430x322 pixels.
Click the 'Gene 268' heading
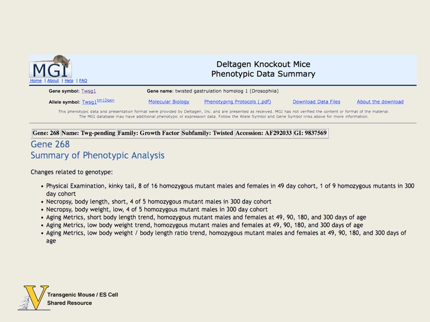pos(50,144)
